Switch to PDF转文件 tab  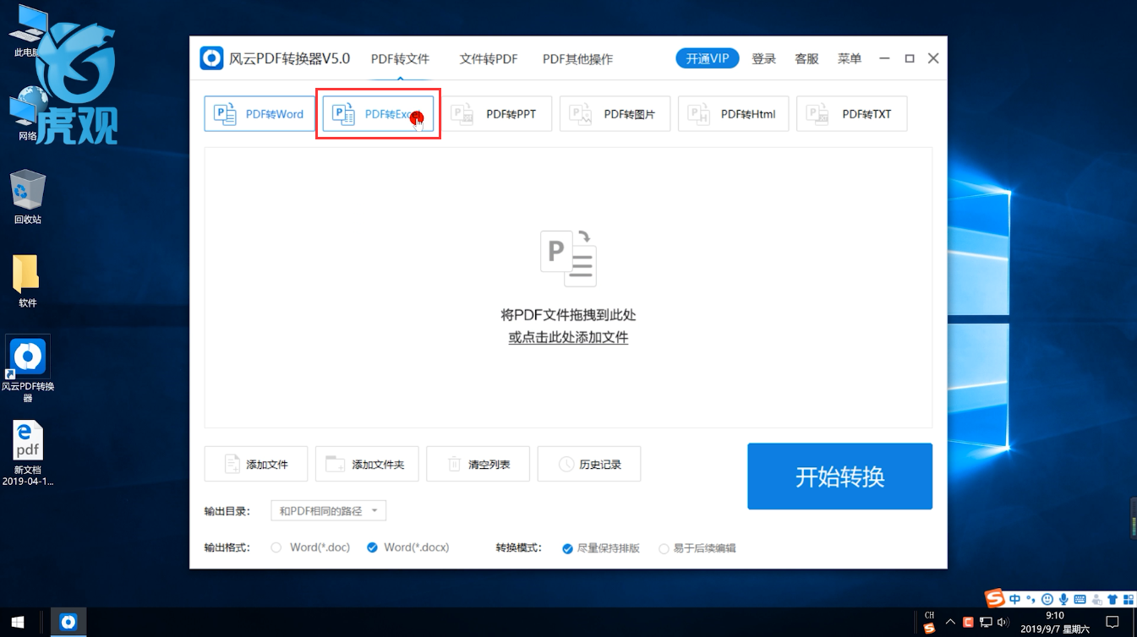[x=400, y=58]
